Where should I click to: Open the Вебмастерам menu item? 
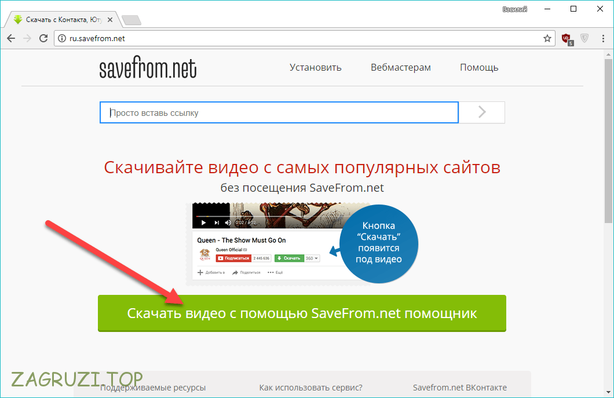tap(401, 67)
